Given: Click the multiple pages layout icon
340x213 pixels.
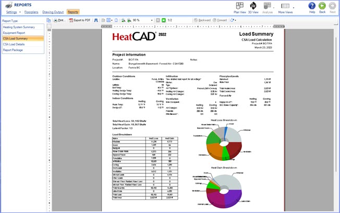Looking at the screenshot, I should [108, 20].
